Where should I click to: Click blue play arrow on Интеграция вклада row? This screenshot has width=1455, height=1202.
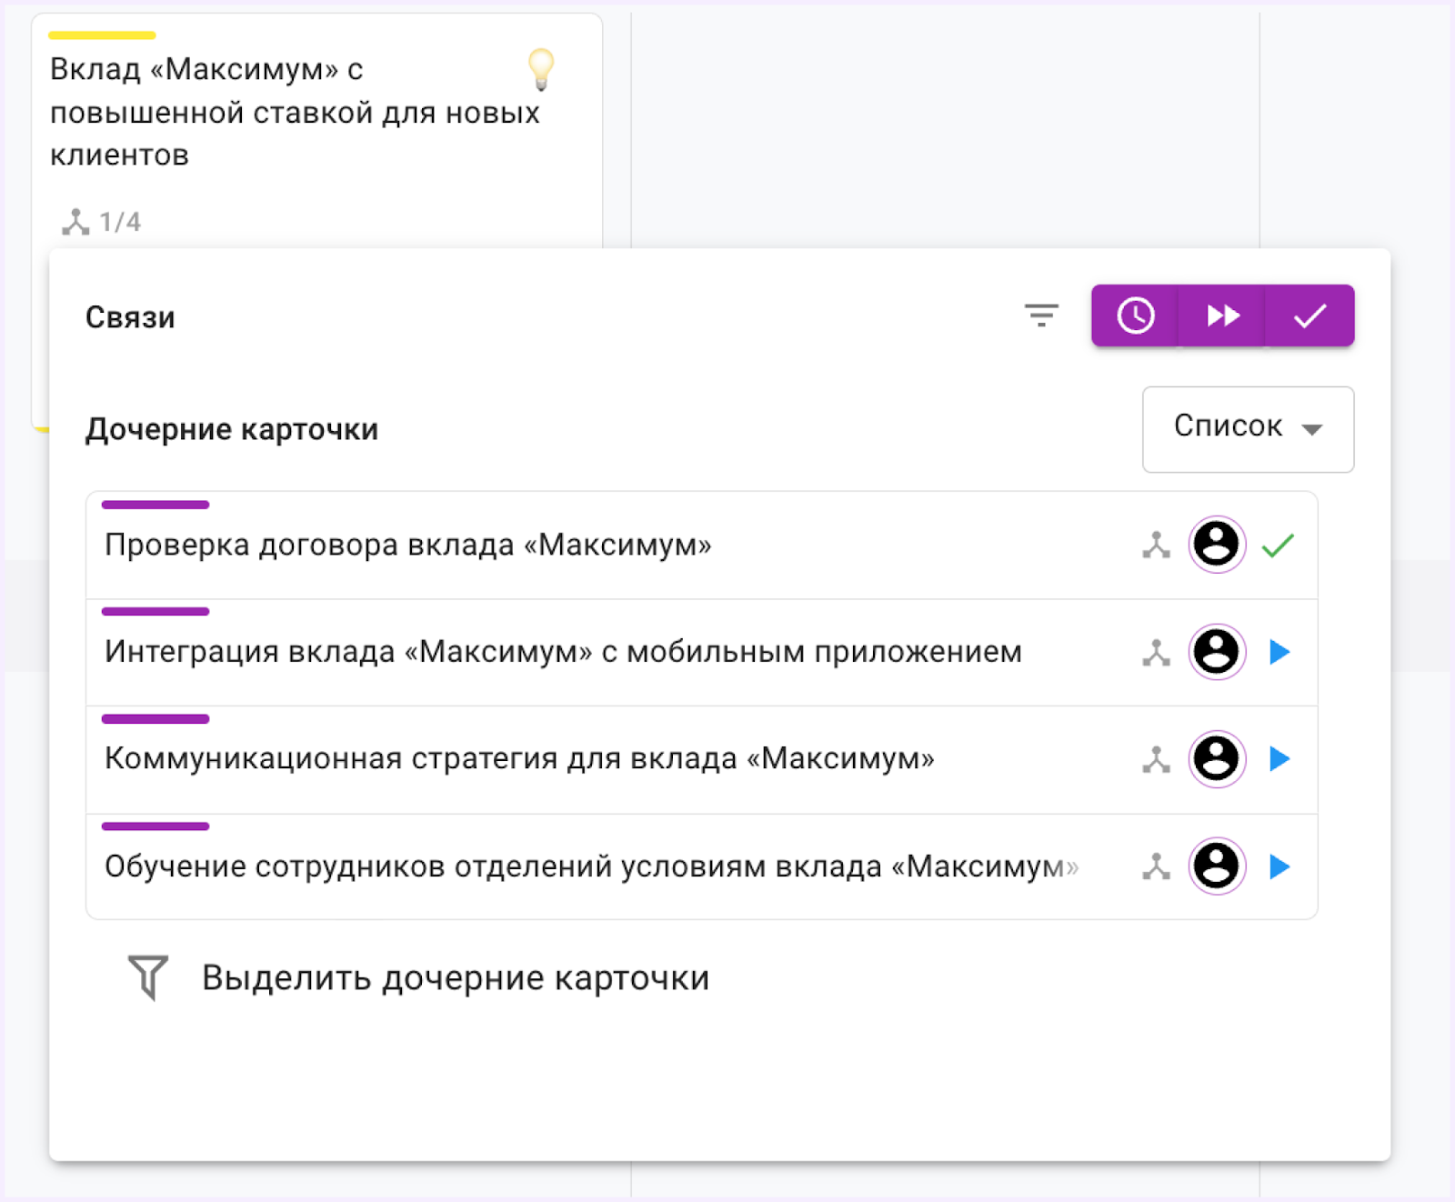point(1279,652)
